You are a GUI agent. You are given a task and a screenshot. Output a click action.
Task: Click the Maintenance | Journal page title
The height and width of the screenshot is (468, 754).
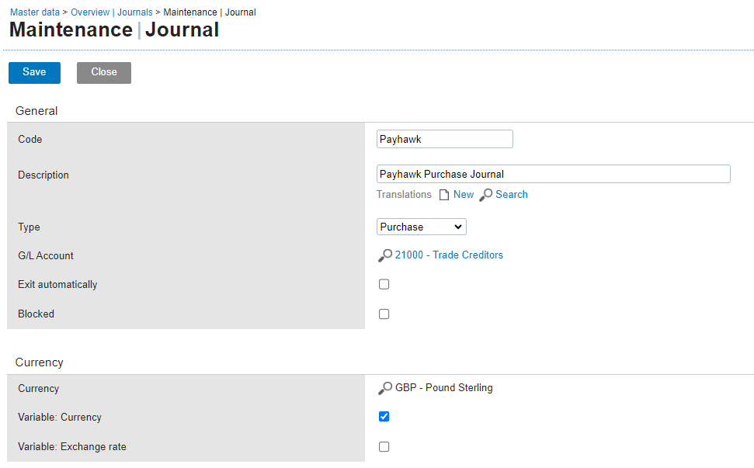click(x=114, y=29)
